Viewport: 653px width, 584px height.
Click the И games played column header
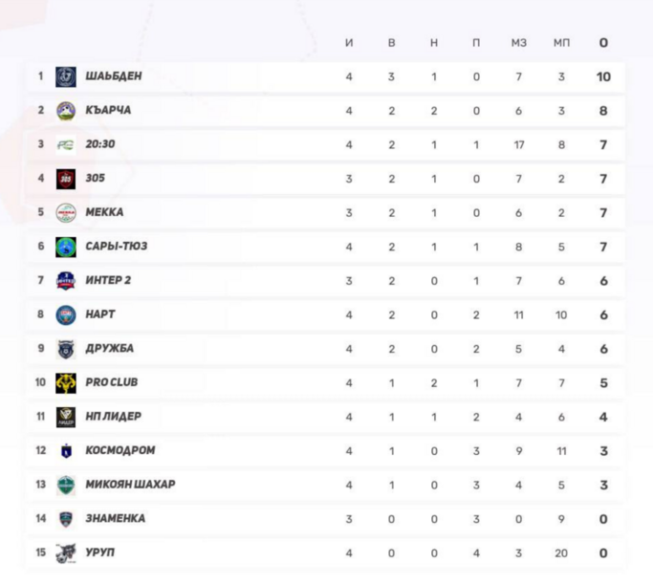pyautogui.click(x=349, y=43)
